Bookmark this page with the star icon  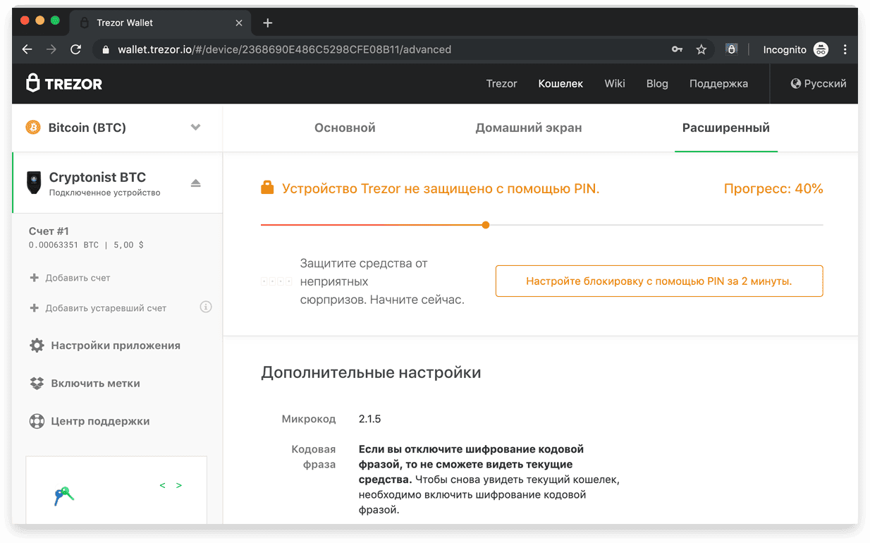tap(701, 49)
